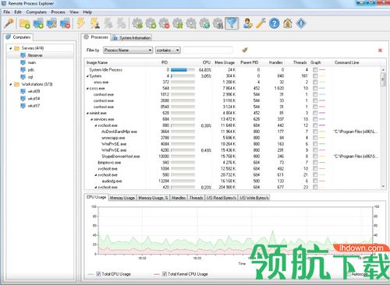The image size is (390, 285).
Task: Open the contains condition dropdown
Action: 168,50
